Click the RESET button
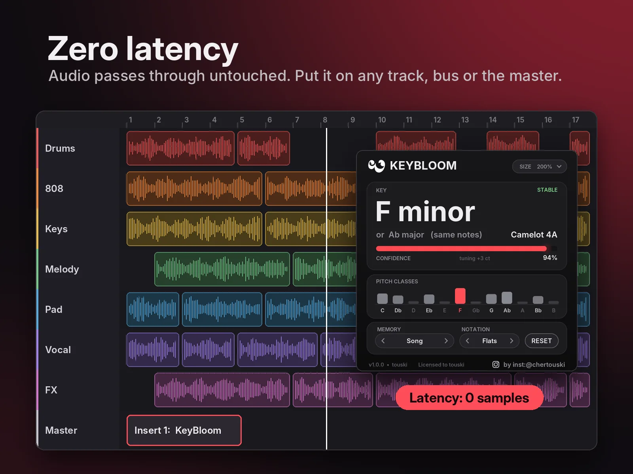Viewport: 633px width, 474px height. click(x=542, y=340)
